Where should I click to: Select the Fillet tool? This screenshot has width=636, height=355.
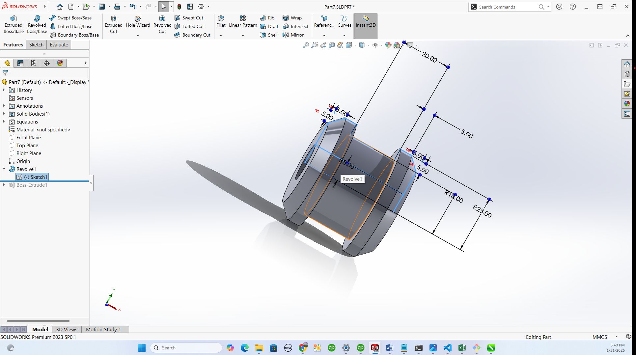click(x=221, y=22)
